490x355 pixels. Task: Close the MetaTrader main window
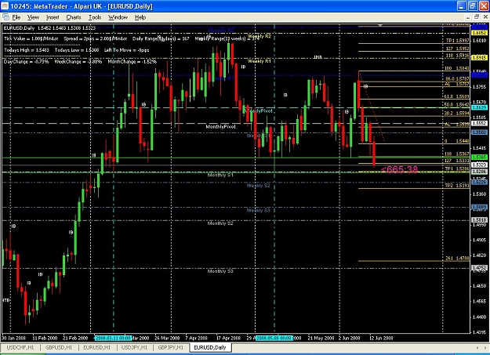click(484, 6)
